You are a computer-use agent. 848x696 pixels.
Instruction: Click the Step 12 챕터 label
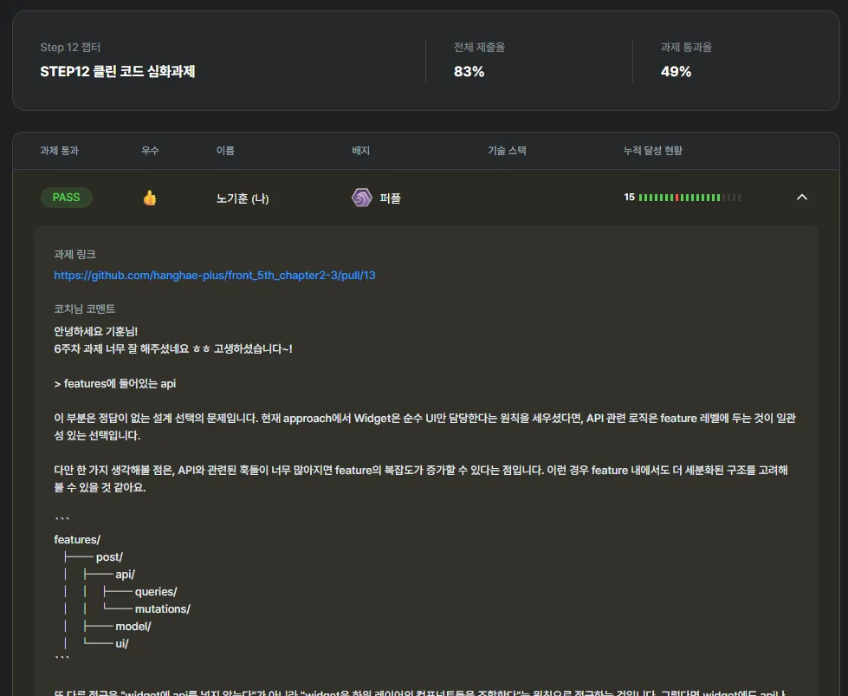click(70, 48)
